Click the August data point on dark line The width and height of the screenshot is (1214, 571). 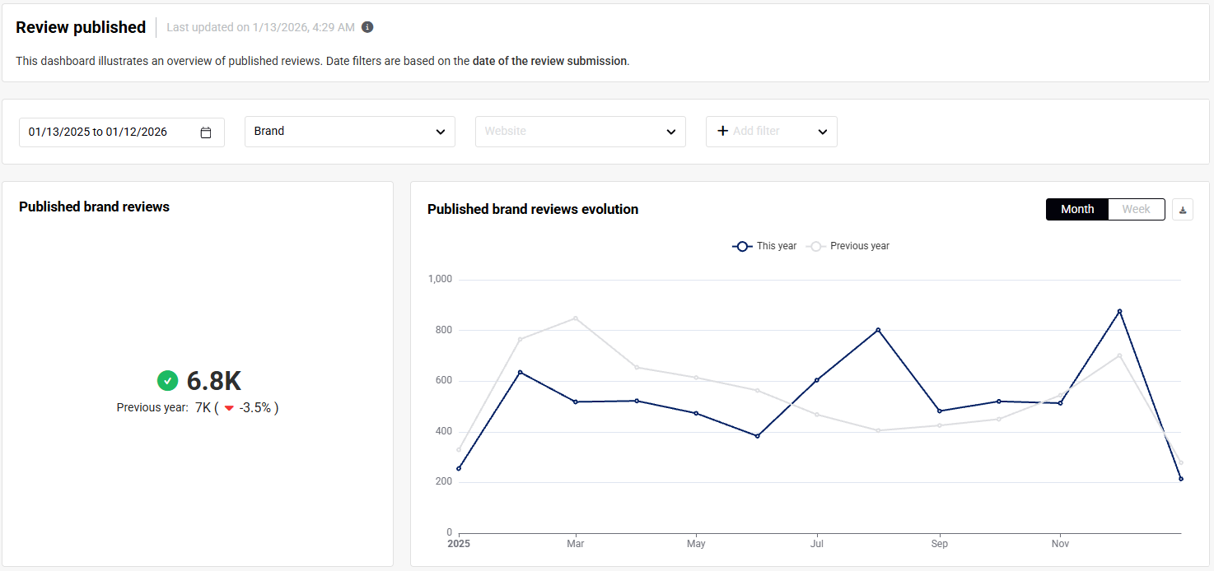pos(878,330)
